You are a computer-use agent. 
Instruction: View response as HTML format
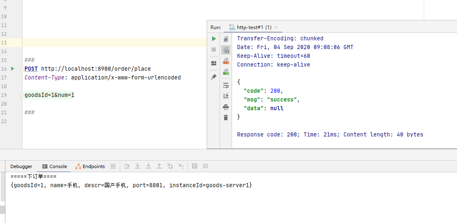(226, 72)
